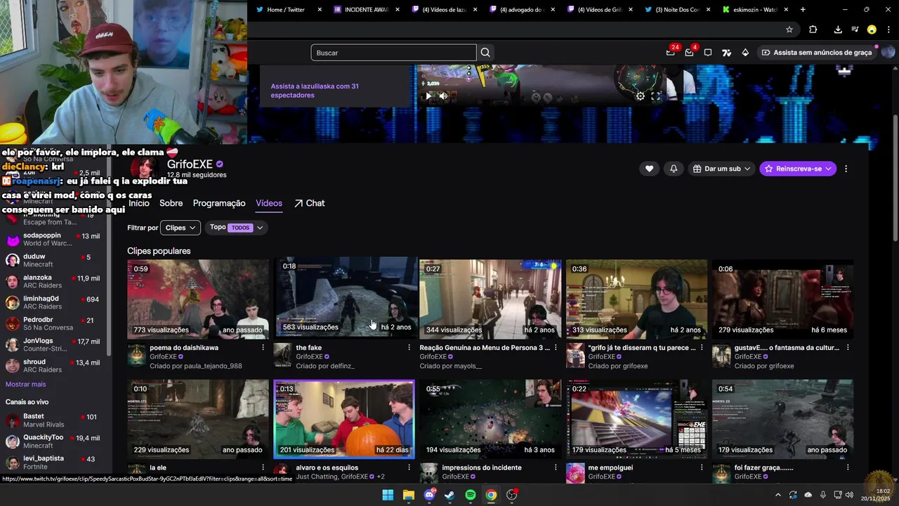This screenshot has width=899, height=506.
Task: Open GrifoEXE channel name link
Action: [190, 164]
